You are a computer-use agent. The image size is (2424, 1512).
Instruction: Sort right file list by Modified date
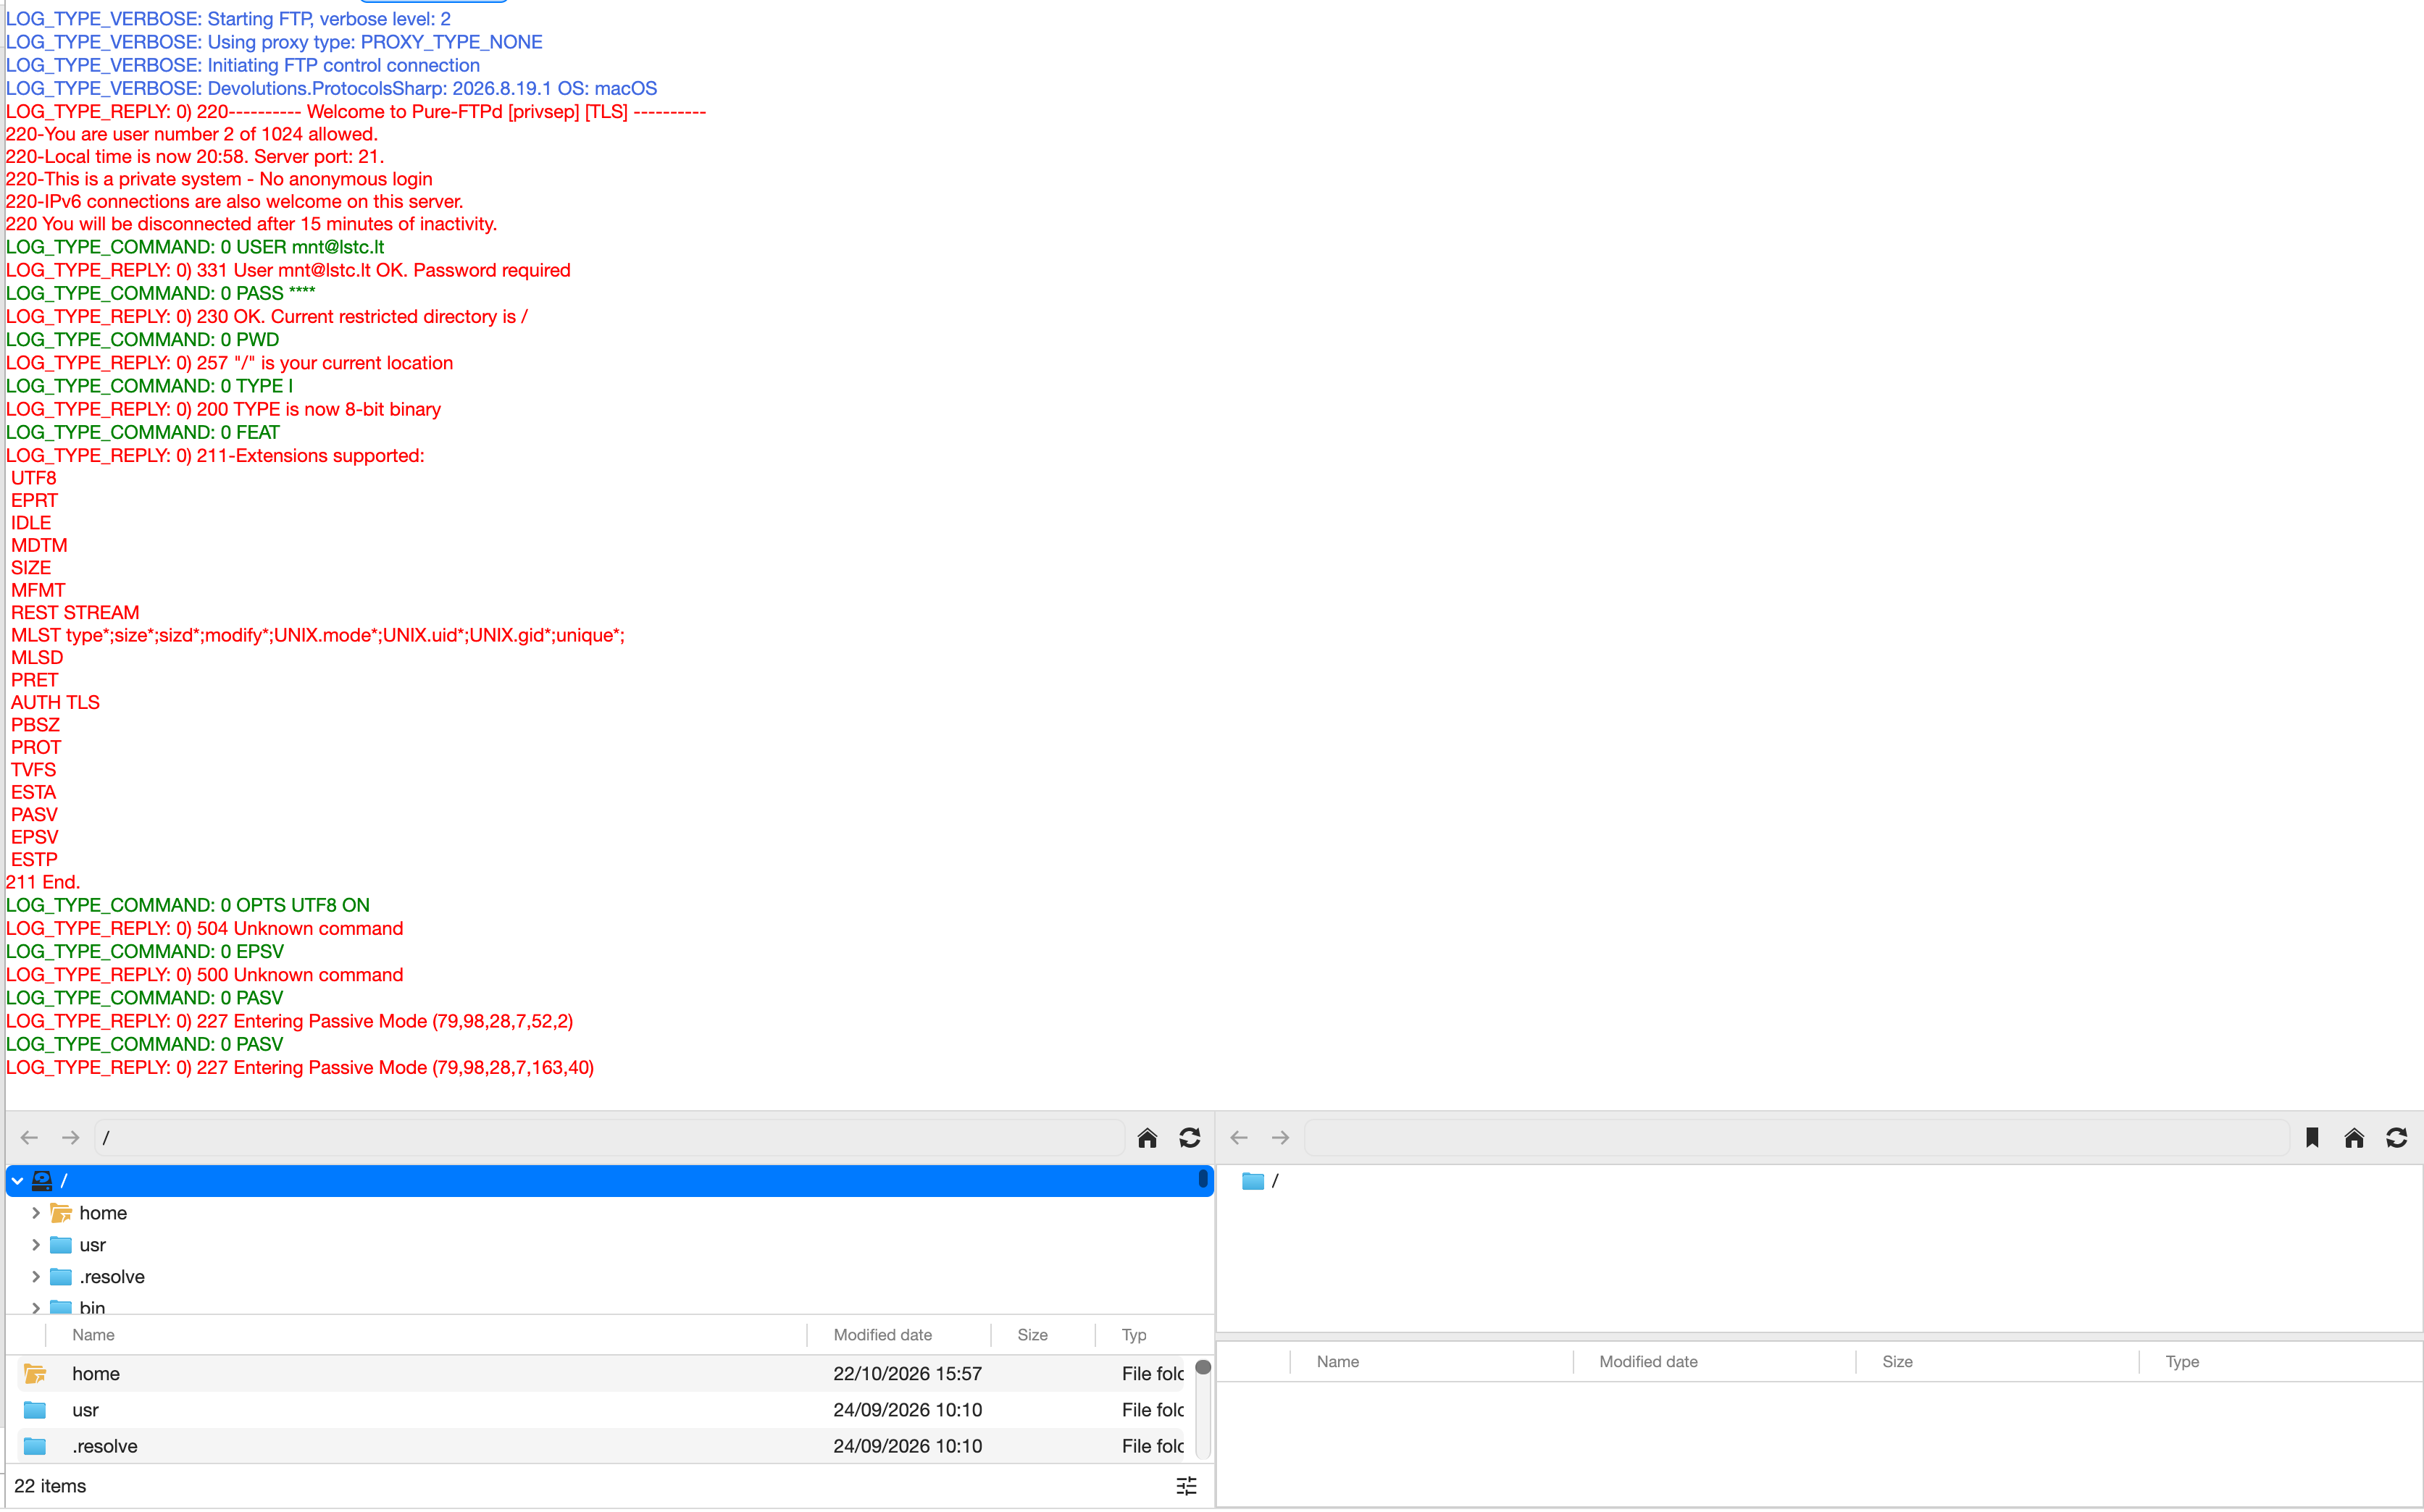point(1647,1362)
